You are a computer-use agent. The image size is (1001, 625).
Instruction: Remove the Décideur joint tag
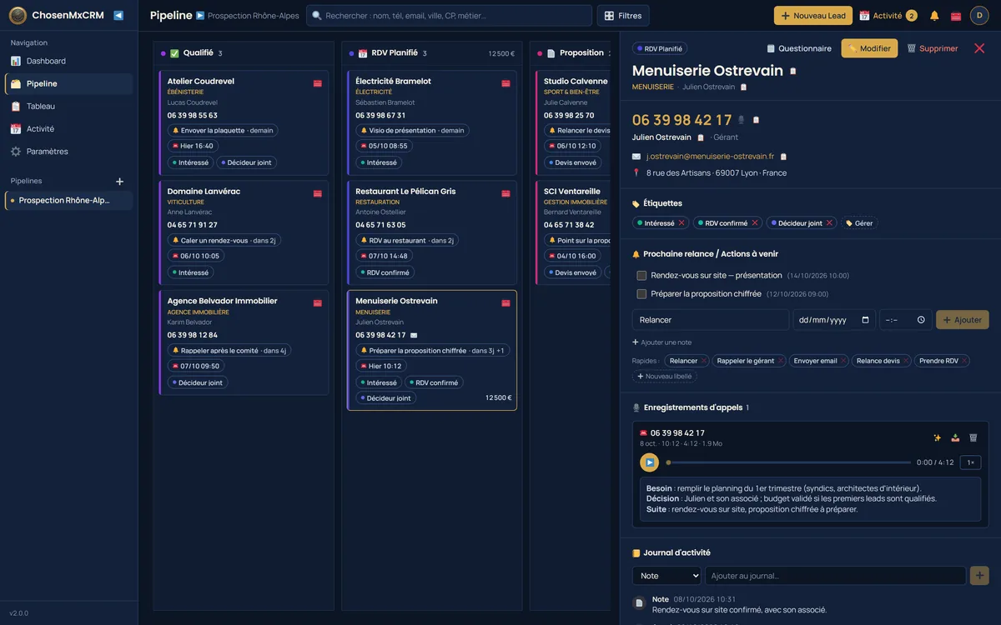[830, 223]
